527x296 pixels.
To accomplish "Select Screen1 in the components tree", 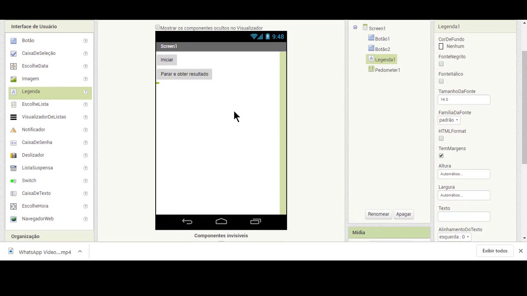I will tap(377, 28).
